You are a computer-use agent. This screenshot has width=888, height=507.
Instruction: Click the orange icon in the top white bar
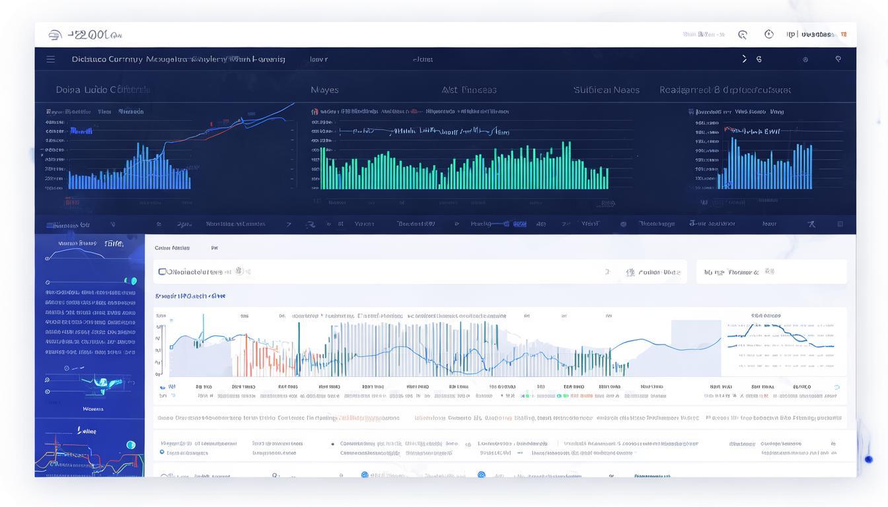844,34
